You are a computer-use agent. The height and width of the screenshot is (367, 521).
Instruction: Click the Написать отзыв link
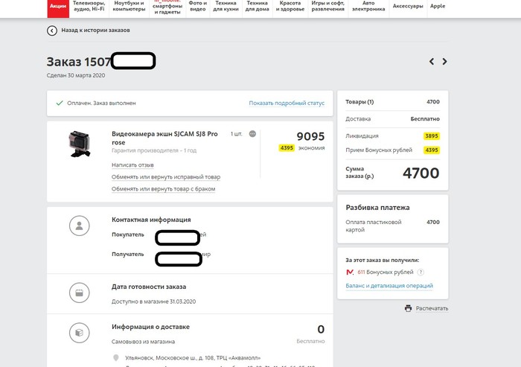[132, 165]
